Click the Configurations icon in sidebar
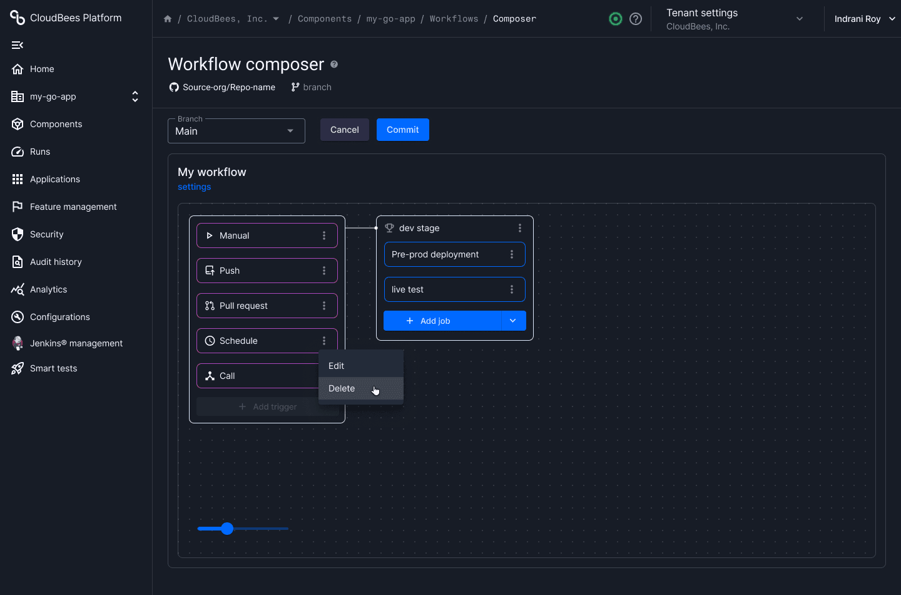The image size is (901, 595). pos(18,317)
